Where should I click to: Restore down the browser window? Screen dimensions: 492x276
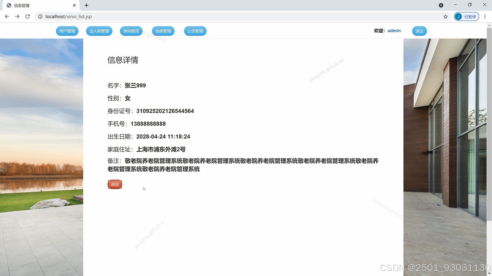470,5
